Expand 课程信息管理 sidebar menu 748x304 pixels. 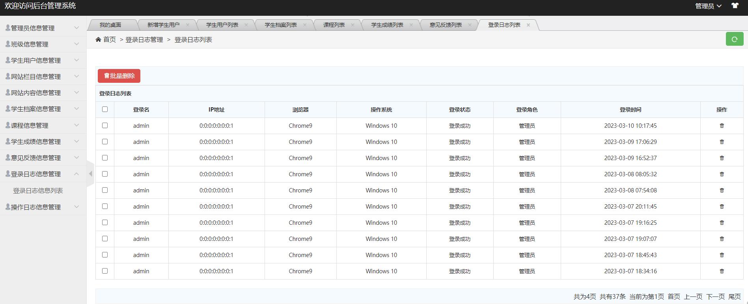click(x=43, y=125)
